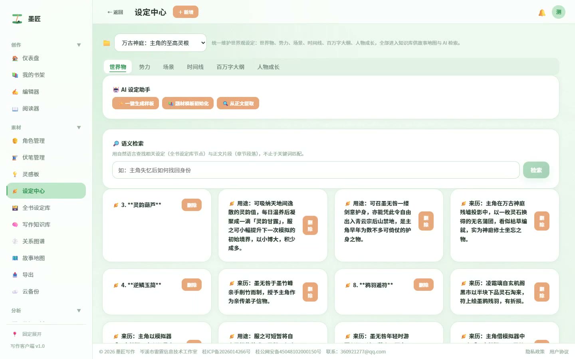Delete the 鸦羽遁符 card
This screenshot has height=359, width=575.
424,285
